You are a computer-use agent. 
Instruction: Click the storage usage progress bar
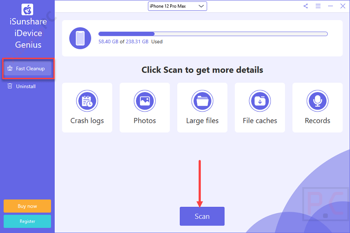[213, 34]
